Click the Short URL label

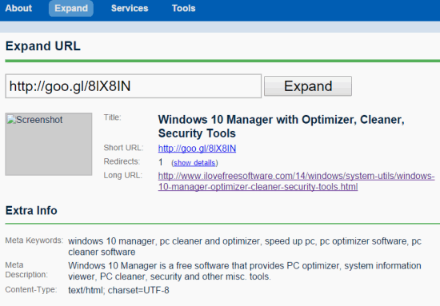point(123,148)
